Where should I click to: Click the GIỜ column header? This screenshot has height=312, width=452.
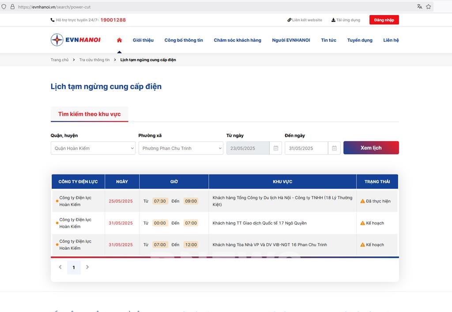(x=174, y=181)
